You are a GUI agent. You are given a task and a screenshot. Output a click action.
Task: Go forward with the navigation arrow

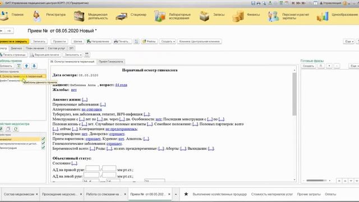[x=9, y=31]
